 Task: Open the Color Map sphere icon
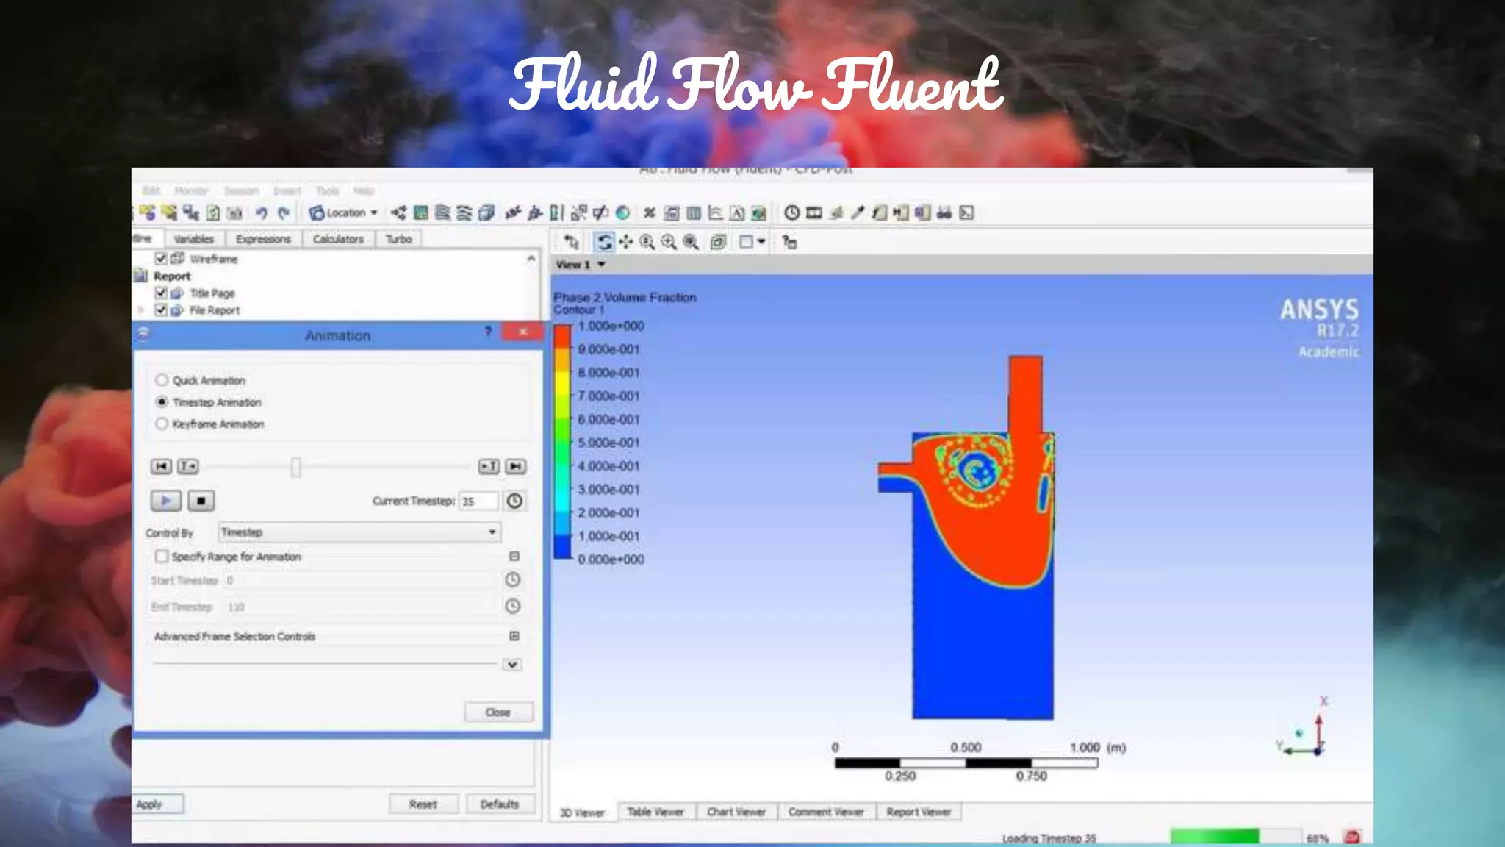[622, 213]
